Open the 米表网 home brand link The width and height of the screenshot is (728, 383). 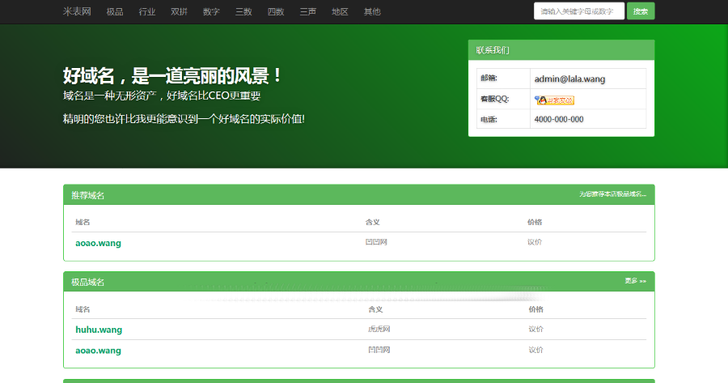pos(77,11)
